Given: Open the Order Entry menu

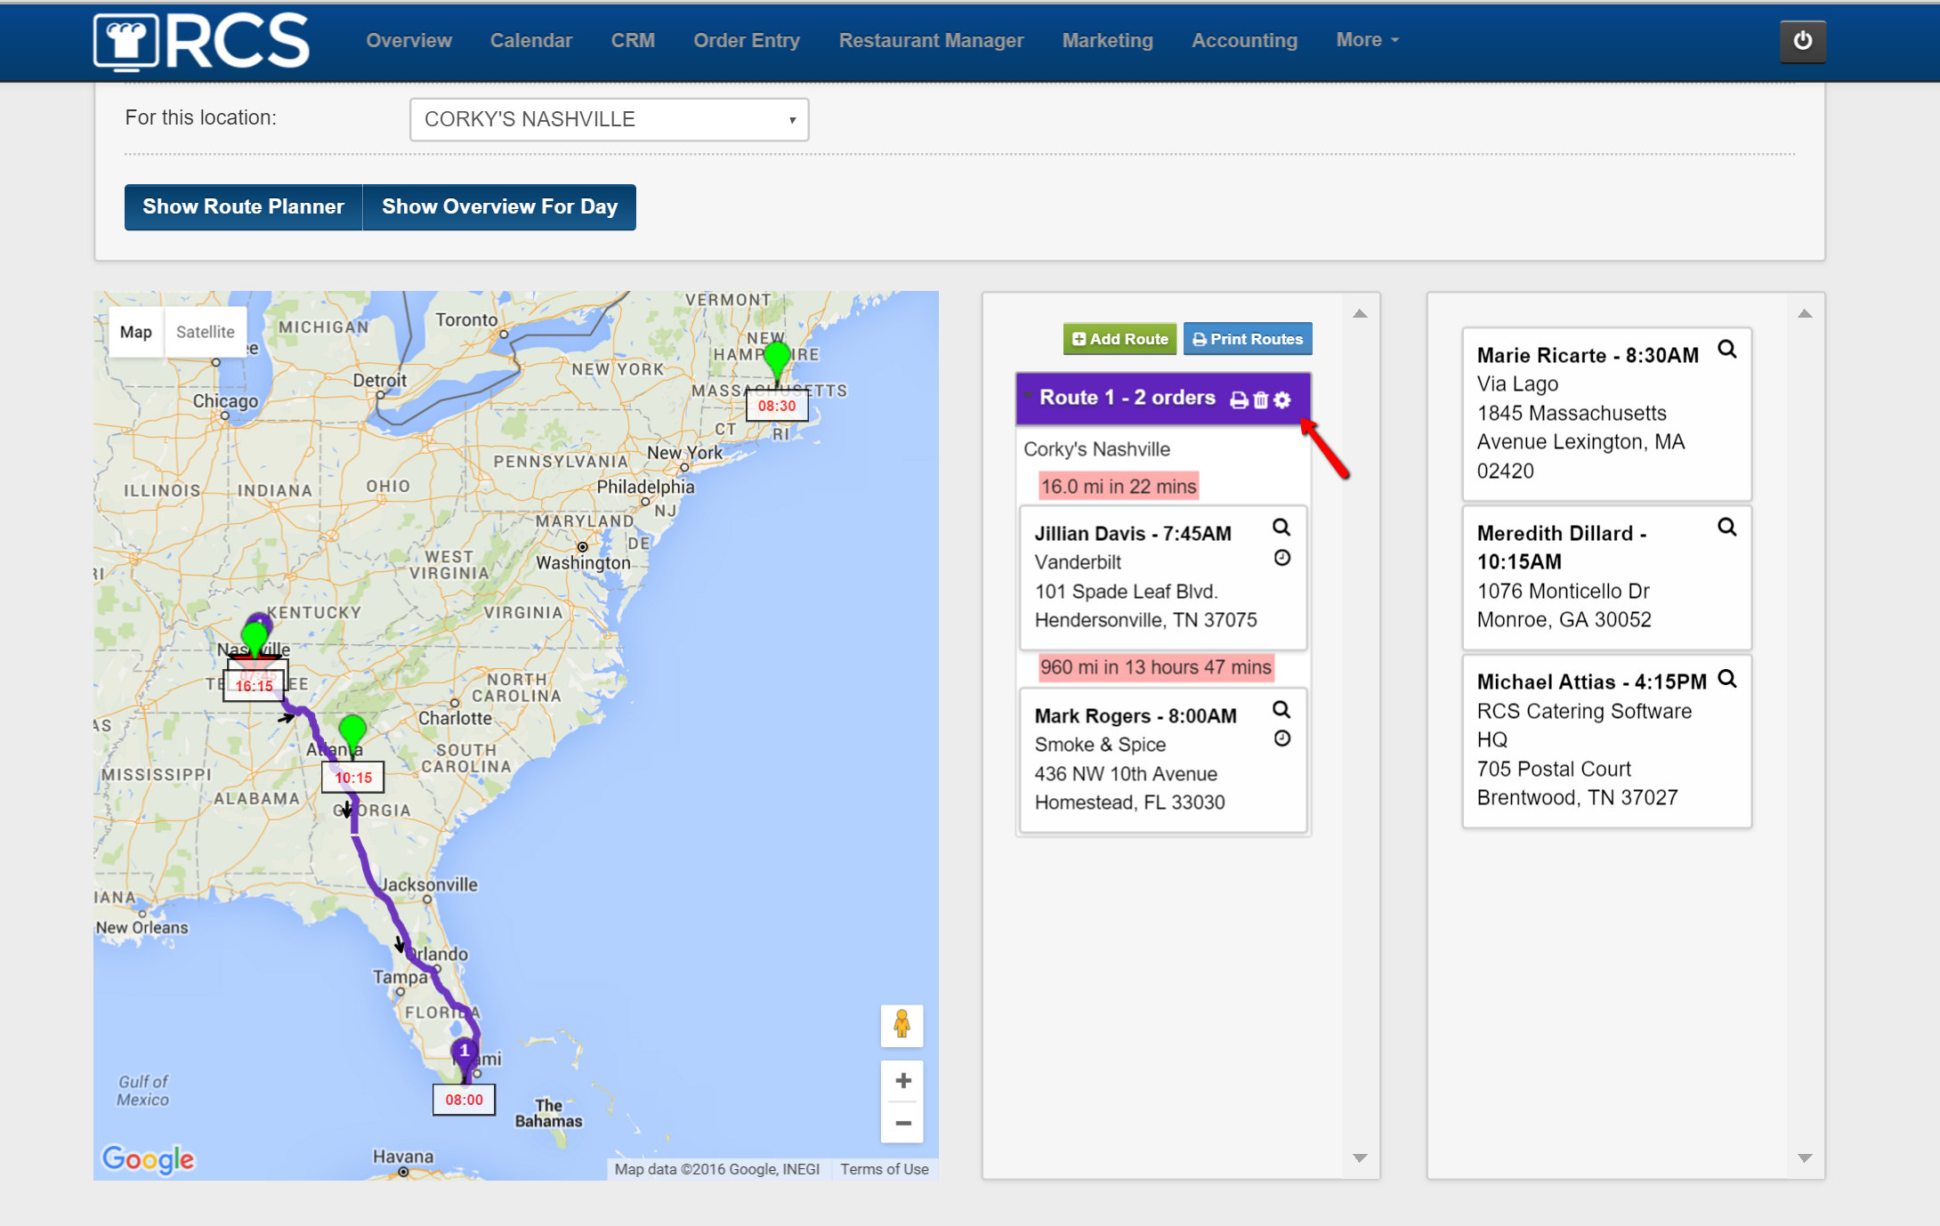Looking at the screenshot, I should tap(746, 40).
